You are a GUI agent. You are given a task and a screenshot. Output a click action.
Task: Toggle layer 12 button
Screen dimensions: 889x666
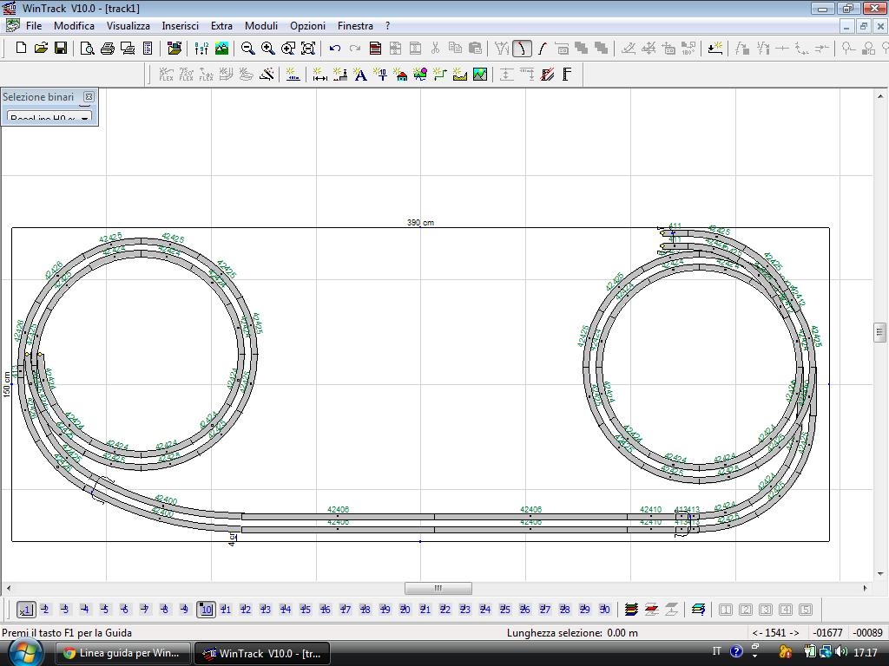[245, 610]
